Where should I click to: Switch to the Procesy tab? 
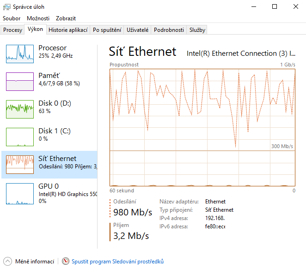coord(12,30)
